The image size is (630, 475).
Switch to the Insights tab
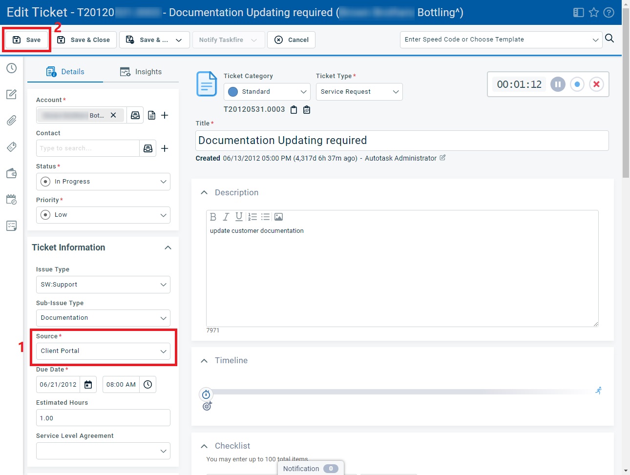point(141,72)
